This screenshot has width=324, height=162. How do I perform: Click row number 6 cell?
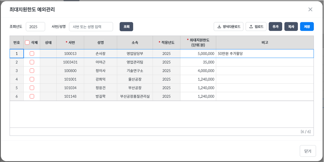click(x=17, y=96)
